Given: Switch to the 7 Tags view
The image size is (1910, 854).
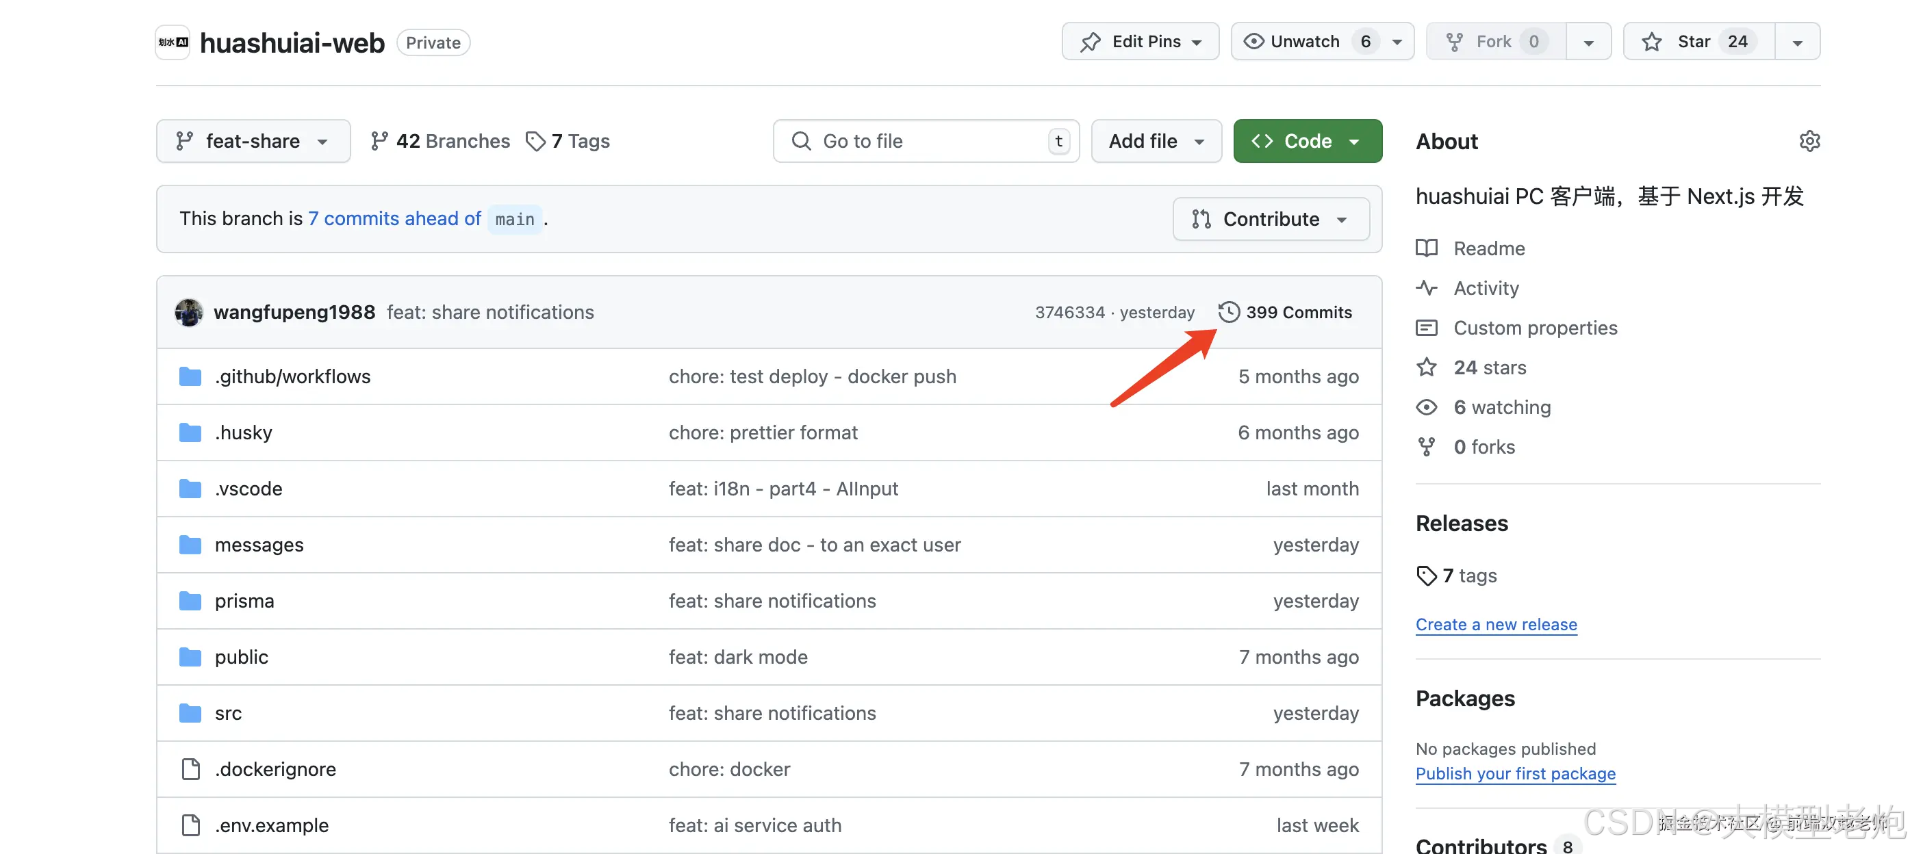Looking at the screenshot, I should tap(581, 141).
